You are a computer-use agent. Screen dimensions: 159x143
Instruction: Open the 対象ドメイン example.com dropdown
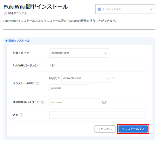79,53
